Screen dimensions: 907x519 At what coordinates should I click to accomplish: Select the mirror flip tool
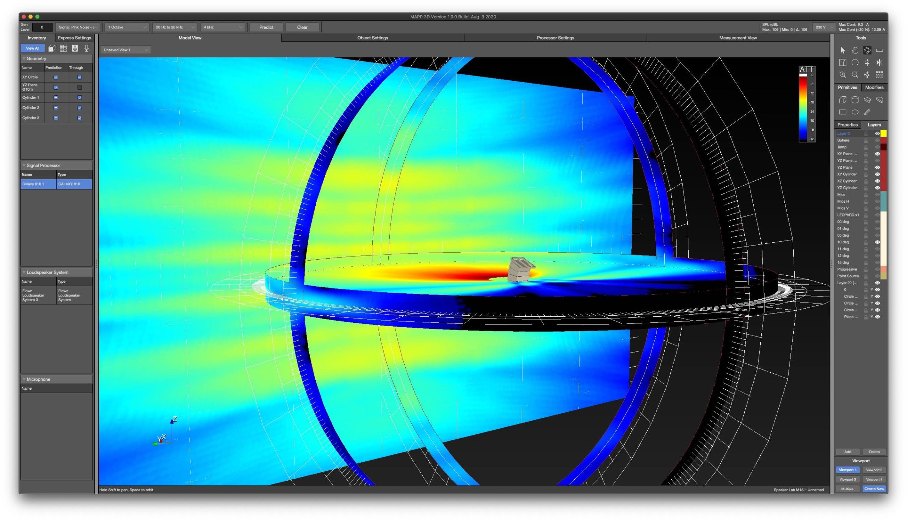pos(879,62)
